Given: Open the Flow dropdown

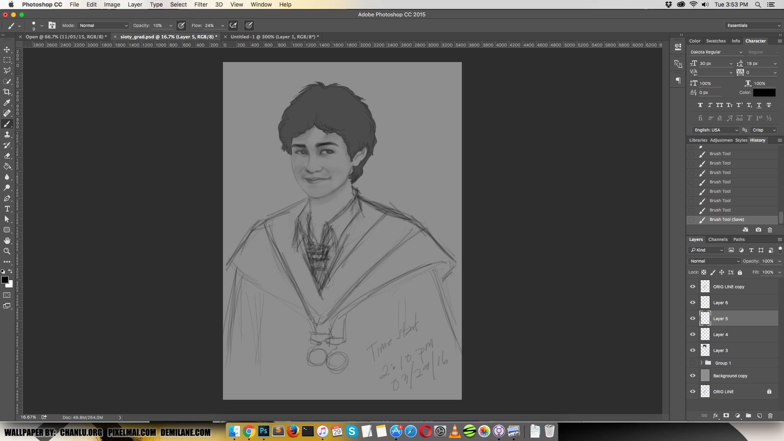Looking at the screenshot, I should click(x=223, y=25).
